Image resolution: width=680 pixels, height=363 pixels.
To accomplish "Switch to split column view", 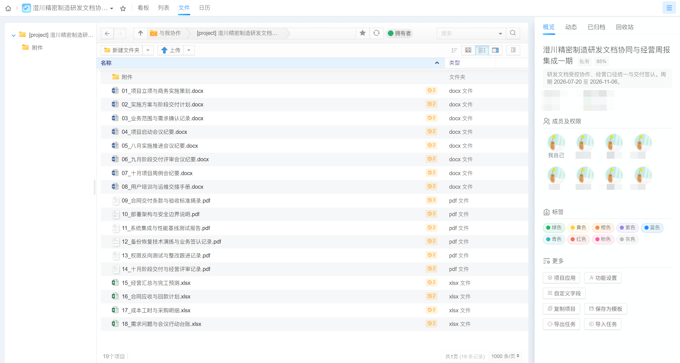I will (495, 50).
